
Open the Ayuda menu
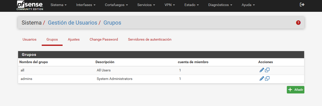coord(248,5)
